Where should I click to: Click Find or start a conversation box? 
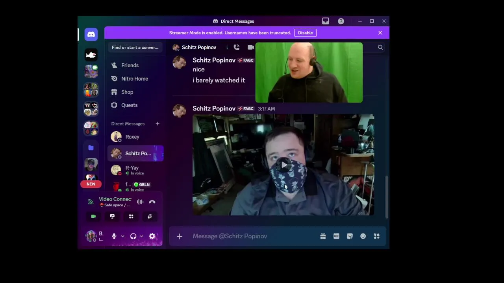click(135, 47)
